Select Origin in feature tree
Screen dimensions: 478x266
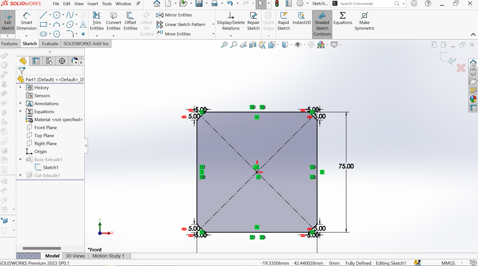40,152
